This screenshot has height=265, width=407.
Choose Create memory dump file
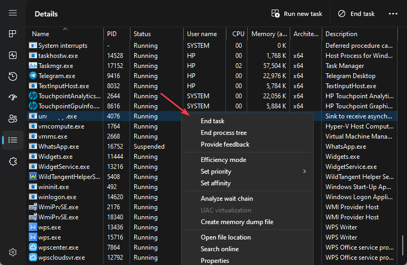237,222
